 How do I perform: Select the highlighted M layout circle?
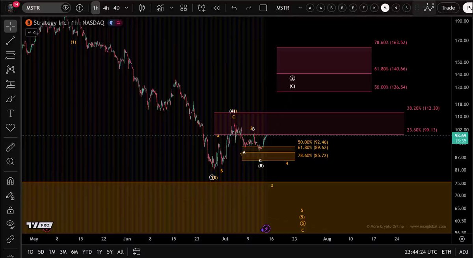[x=385, y=8]
